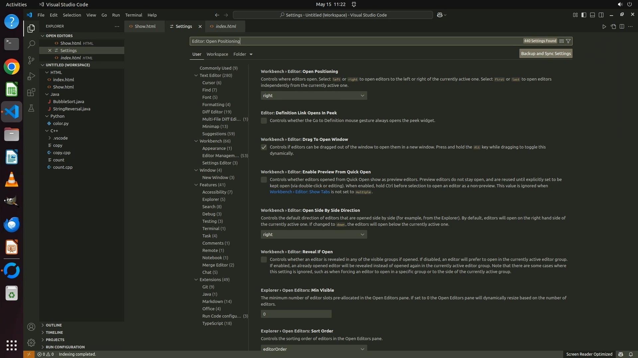
Task: Switch to the Workspace settings tab
Action: [x=217, y=54]
